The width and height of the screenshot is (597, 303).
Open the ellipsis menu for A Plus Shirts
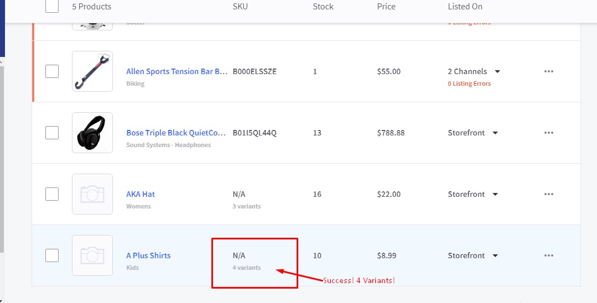point(549,255)
